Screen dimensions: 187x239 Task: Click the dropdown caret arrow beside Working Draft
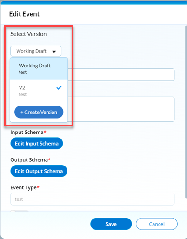[54, 52]
